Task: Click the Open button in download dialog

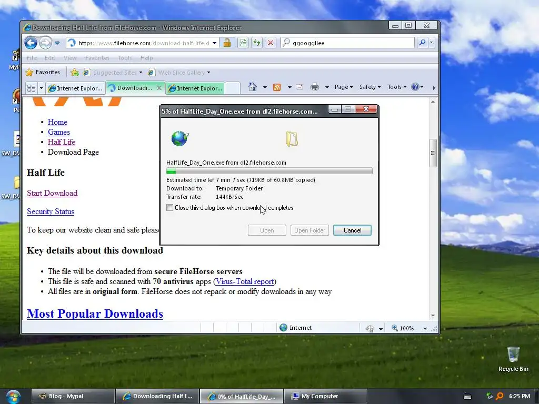Action: 267,230
